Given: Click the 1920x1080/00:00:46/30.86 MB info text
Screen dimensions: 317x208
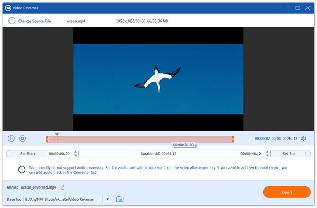Looking at the screenshot, I should (142, 21).
